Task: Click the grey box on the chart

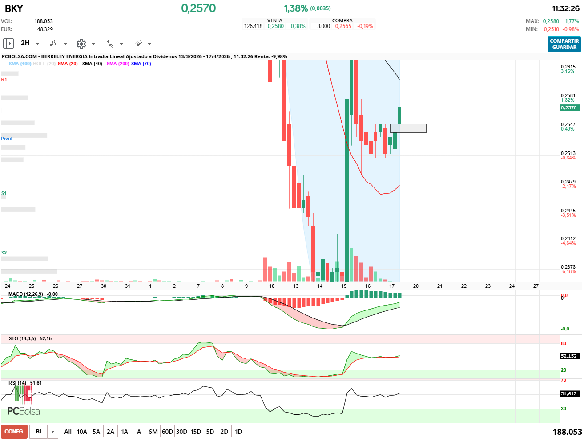Action: [408, 128]
